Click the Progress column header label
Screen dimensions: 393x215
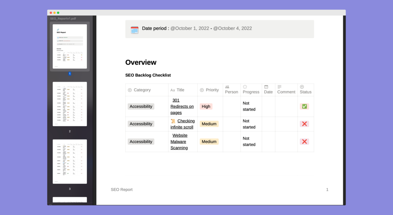click(251, 92)
